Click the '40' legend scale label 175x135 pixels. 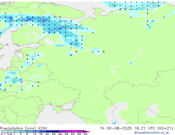(73, 134)
